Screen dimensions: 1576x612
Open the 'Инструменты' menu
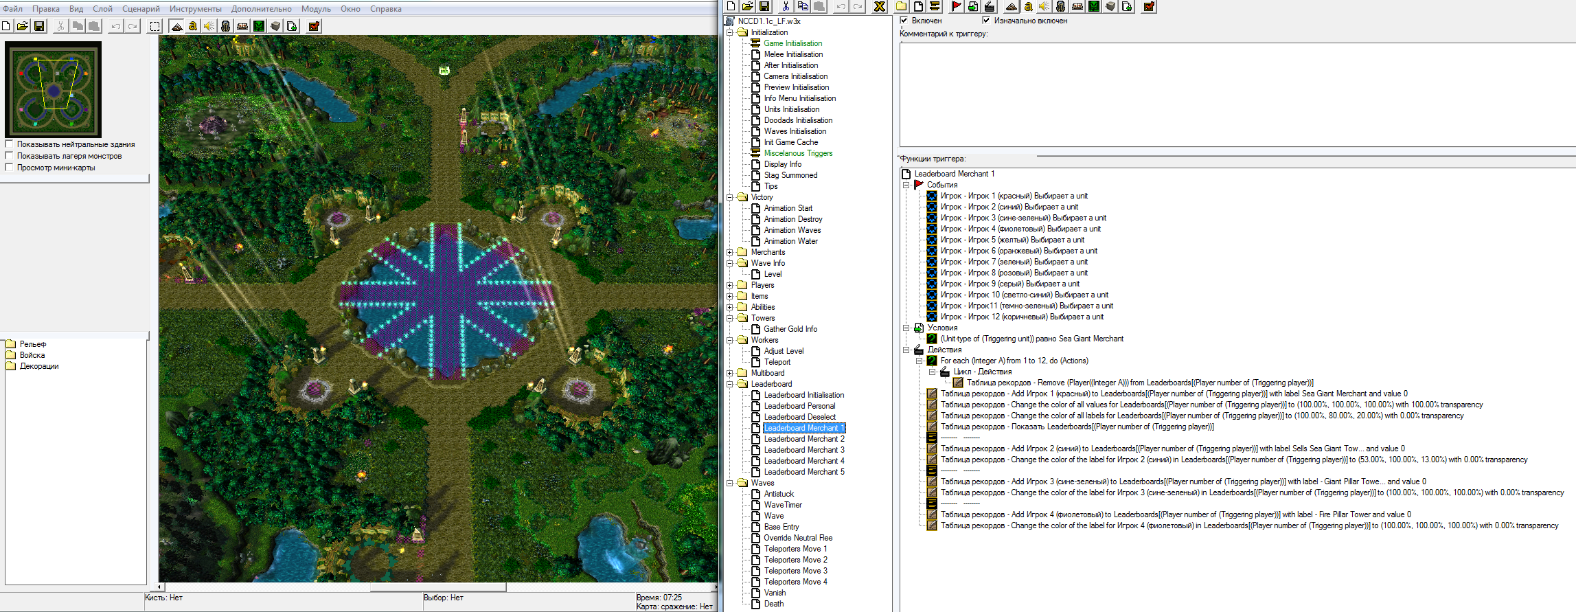tap(195, 9)
